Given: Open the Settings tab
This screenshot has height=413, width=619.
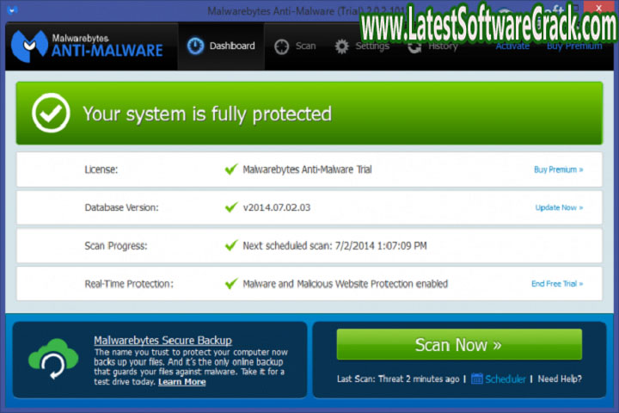Looking at the screenshot, I should [363, 46].
